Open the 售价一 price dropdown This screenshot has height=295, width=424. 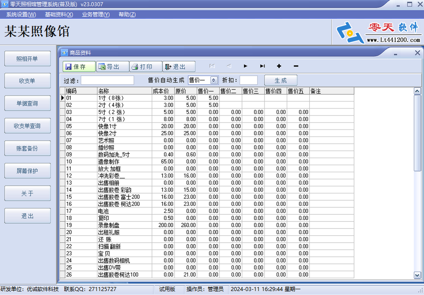(x=213, y=80)
